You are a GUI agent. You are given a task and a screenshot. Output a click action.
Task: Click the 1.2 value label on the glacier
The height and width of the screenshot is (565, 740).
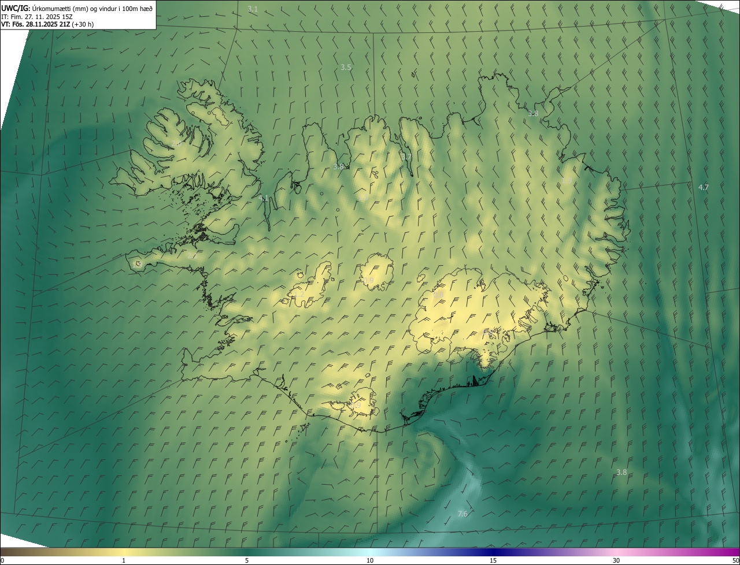[x=299, y=294]
